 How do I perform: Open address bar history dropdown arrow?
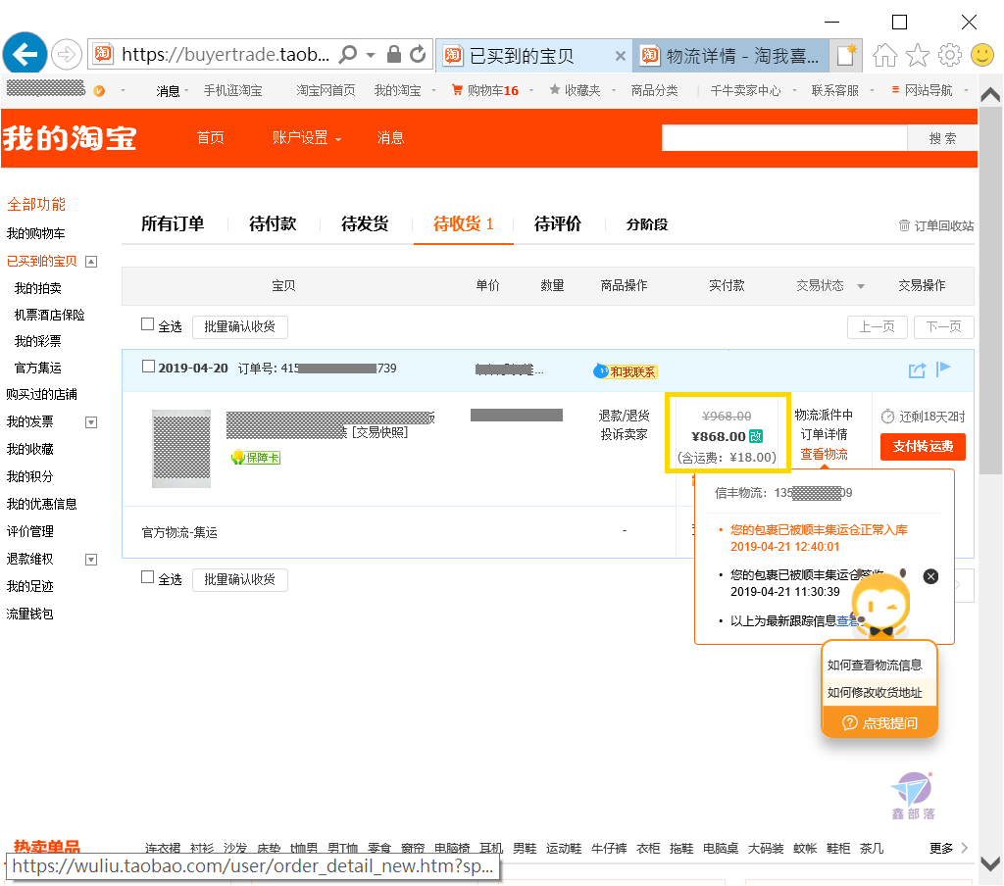point(371,55)
